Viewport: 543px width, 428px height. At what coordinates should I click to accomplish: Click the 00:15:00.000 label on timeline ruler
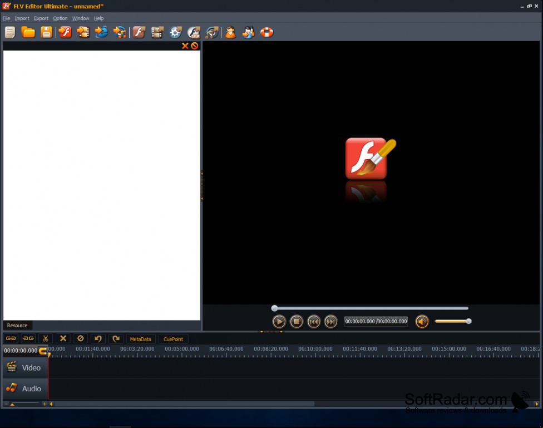coord(449,349)
